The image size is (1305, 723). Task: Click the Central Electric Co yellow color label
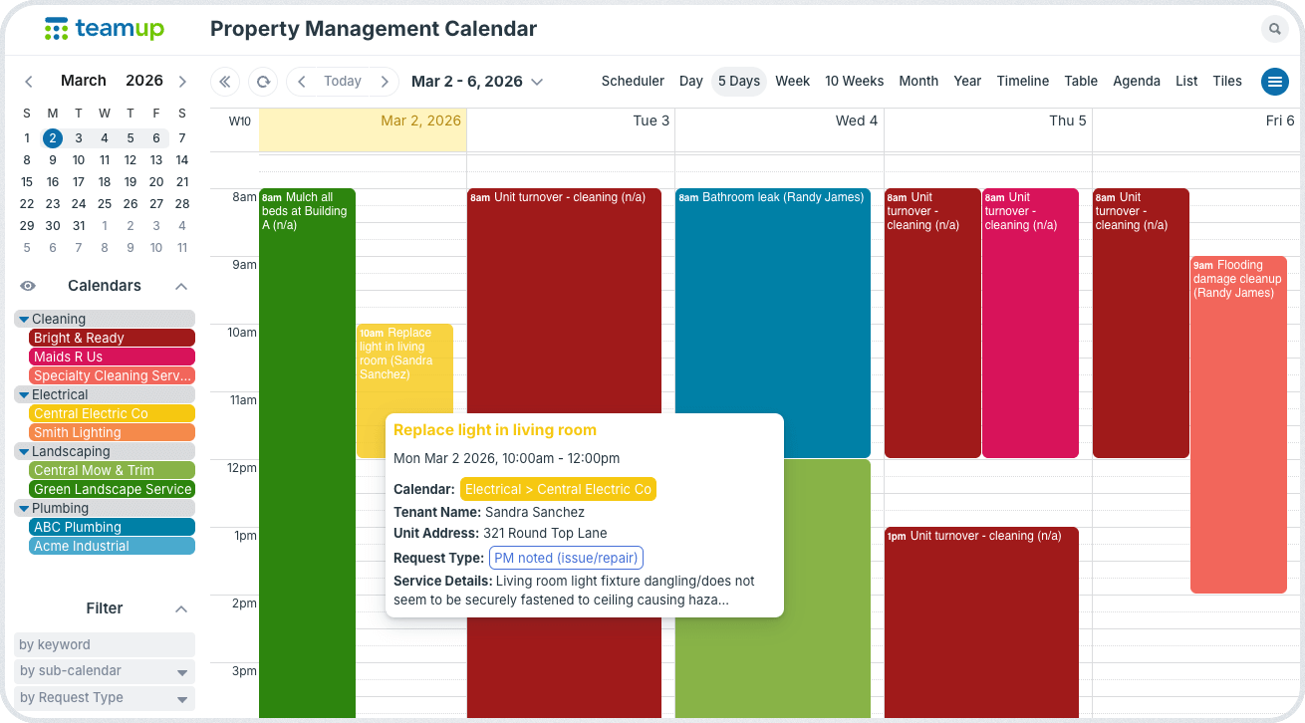(112, 413)
